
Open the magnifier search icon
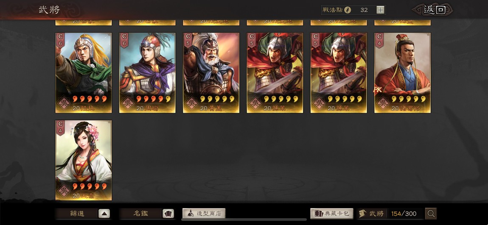pos(431,214)
